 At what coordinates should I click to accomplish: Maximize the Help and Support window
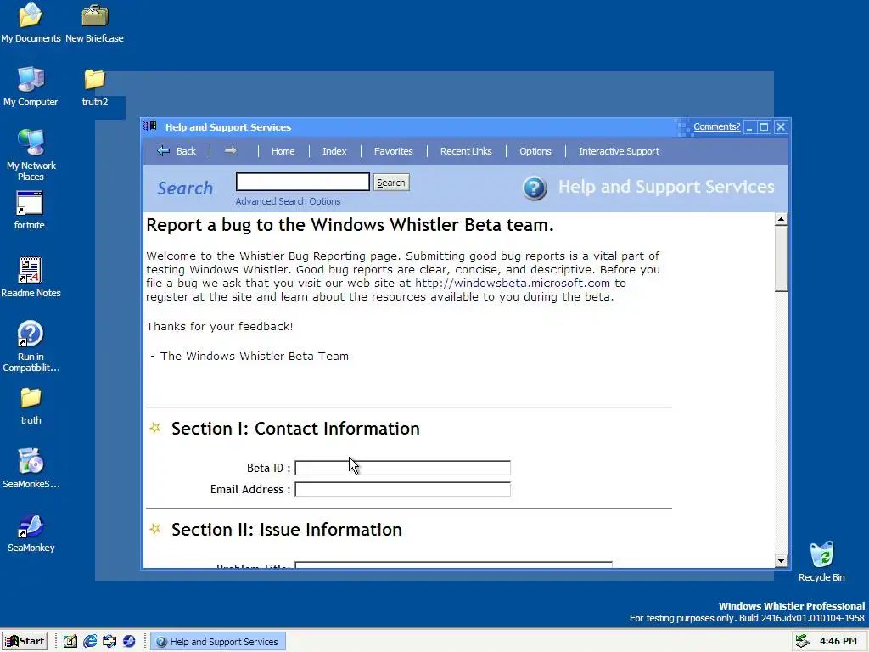point(765,127)
